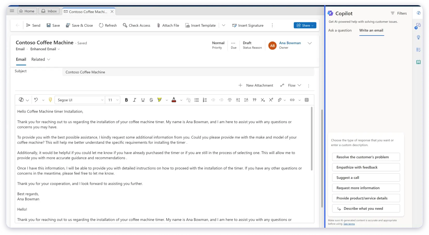Expand the Insert Template dropdown chevron
This screenshot has width=429, height=235.
click(224, 25)
